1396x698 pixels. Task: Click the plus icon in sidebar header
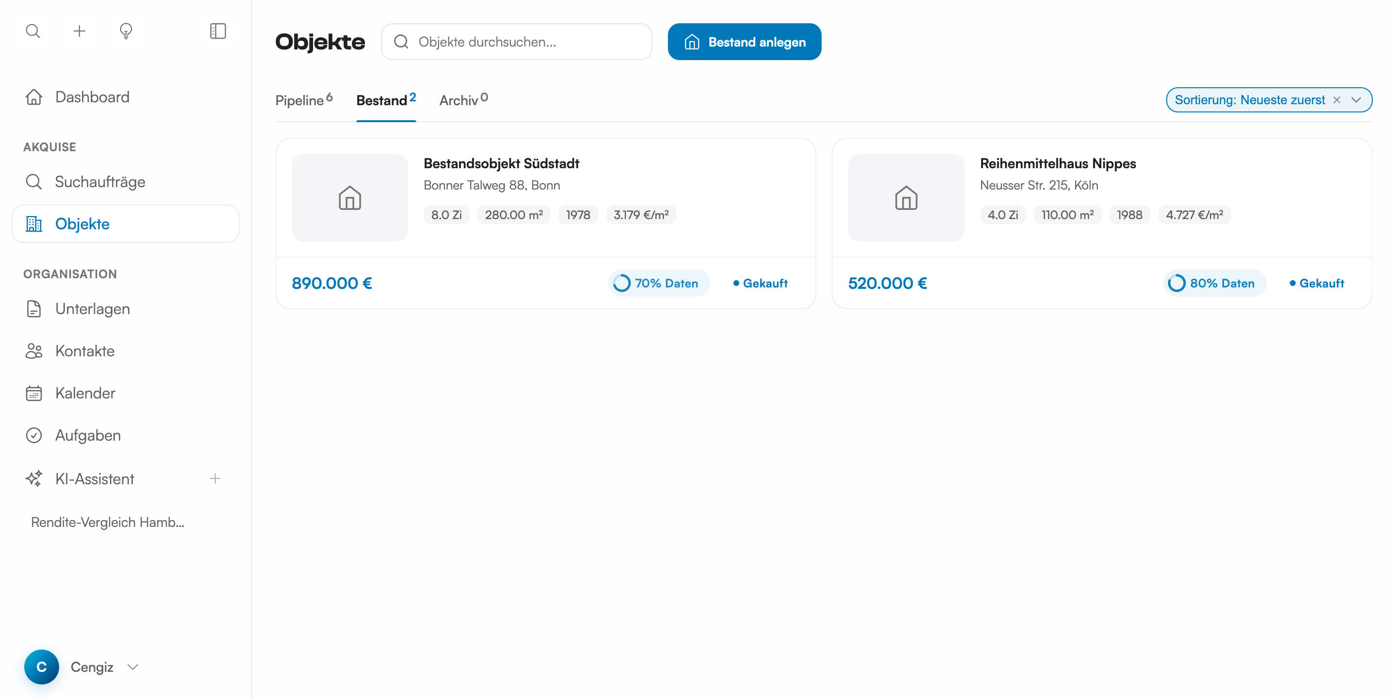[79, 31]
